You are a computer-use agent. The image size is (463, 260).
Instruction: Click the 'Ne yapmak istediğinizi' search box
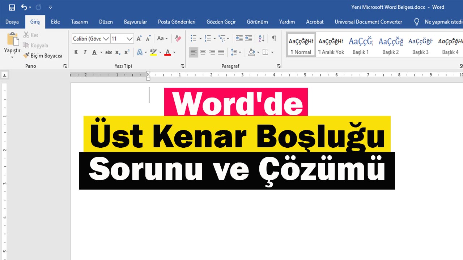tap(443, 22)
